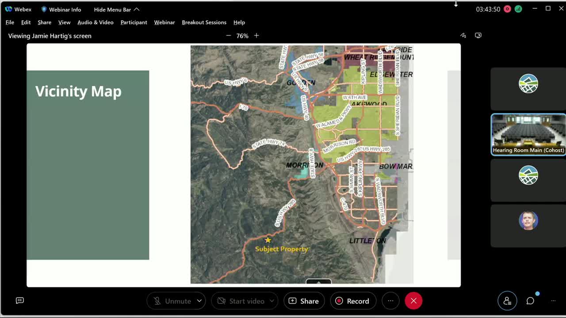The height and width of the screenshot is (318, 566).
Task: Click the recording indicator icon
Action: [x=507, y=9]
